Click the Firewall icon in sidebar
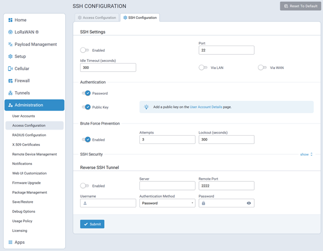This screenshot has width=323, height=251. [10, 81]
